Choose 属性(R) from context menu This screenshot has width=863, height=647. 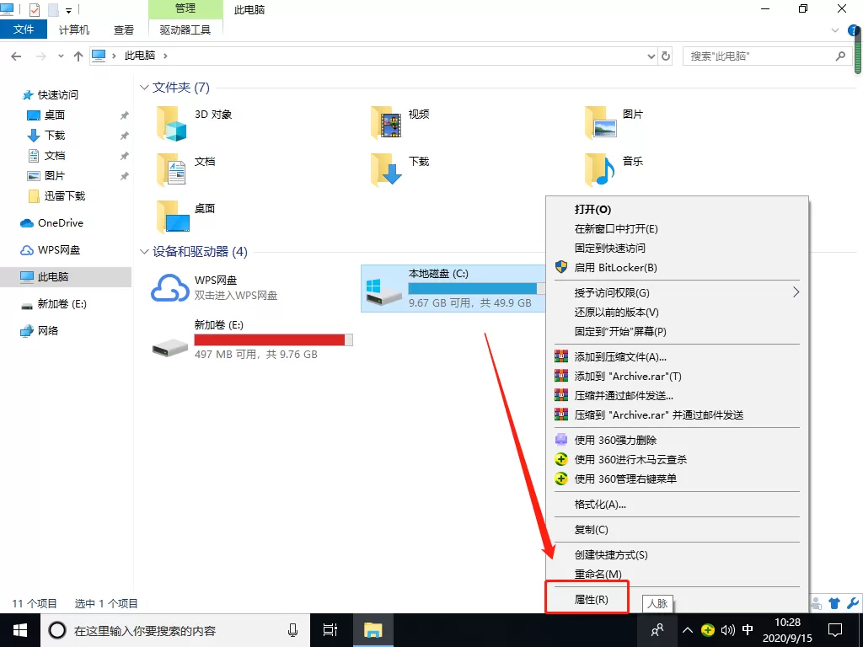pyautogui.click(x=592, y=600)
